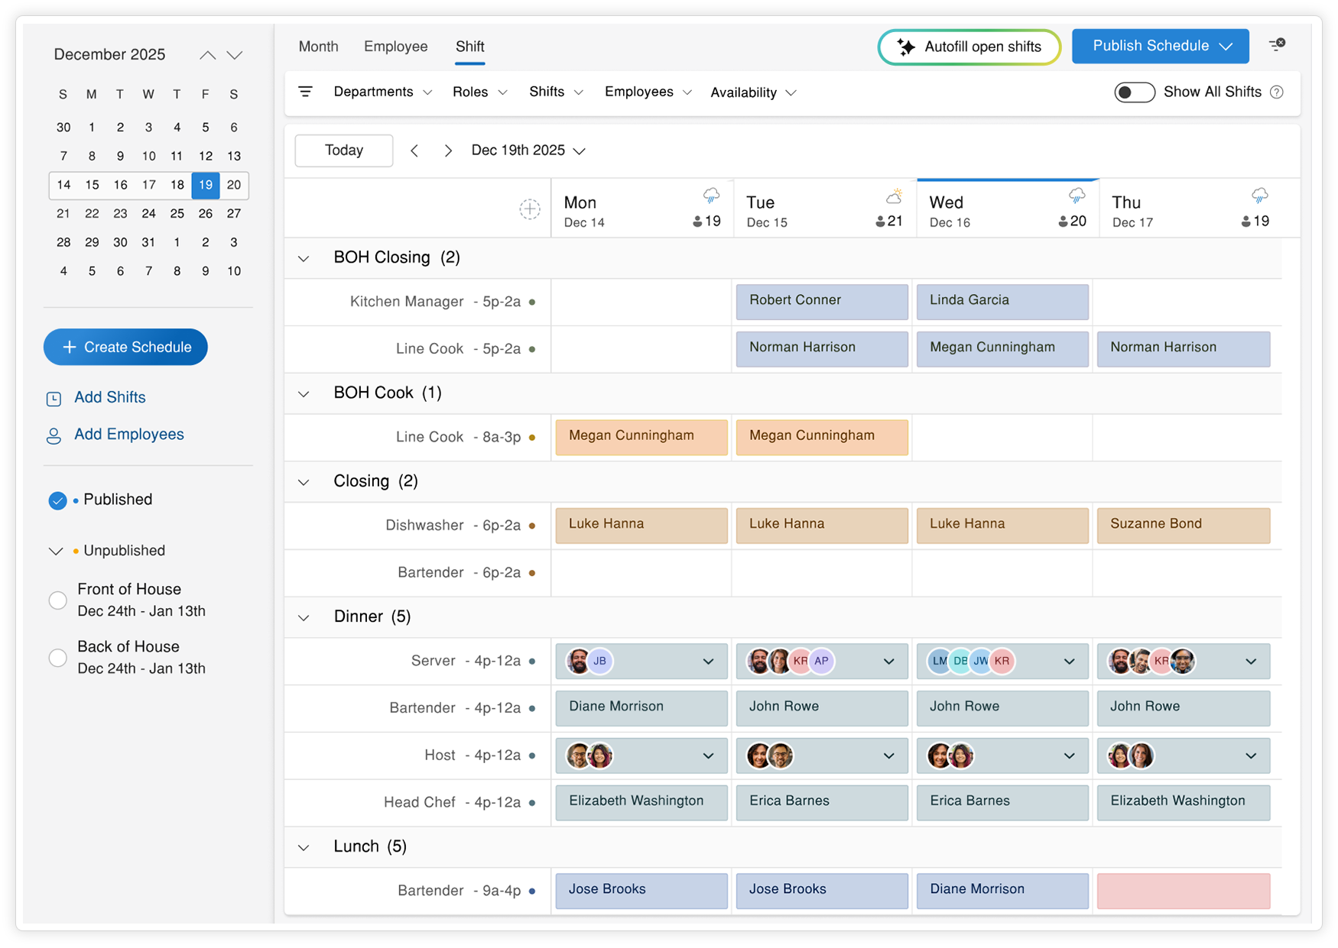Select December 25 in the mini calendar
The height and width of the screenshot is (948, 1338).
[177, 214]
